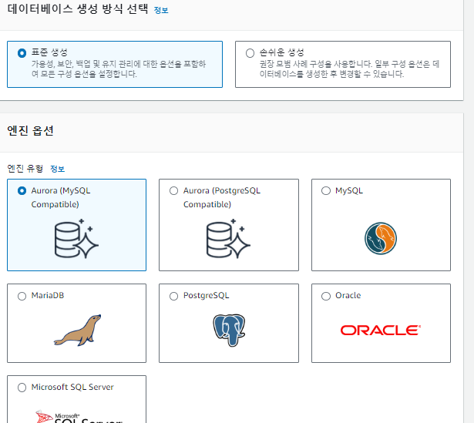Click the red ORACLE logo
Image resolution: width=474 pixels, height=423 pixels.
tap(381, 331)
